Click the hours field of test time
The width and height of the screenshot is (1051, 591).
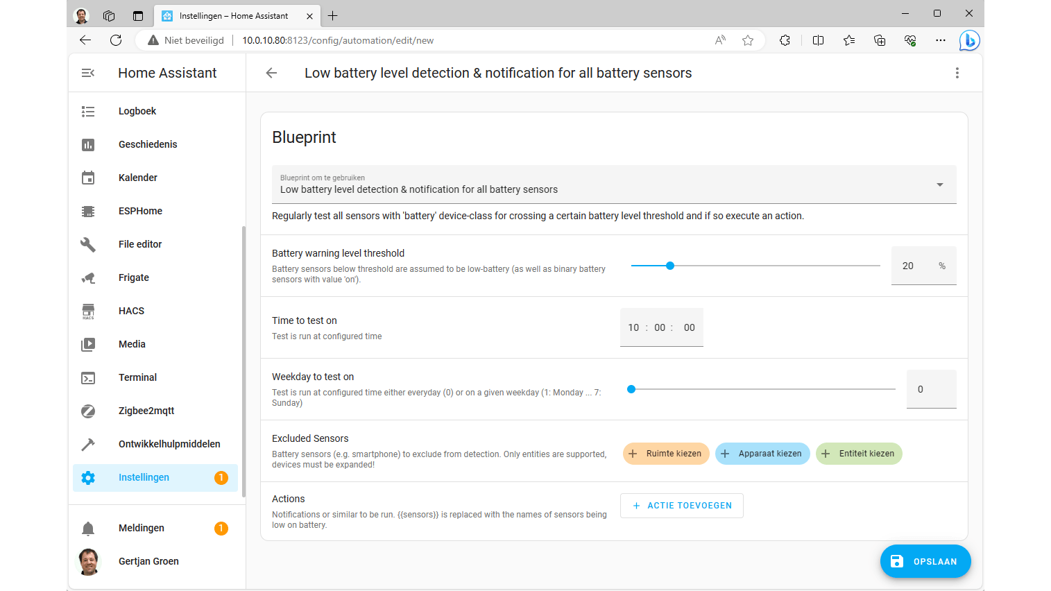coord(633,327)
